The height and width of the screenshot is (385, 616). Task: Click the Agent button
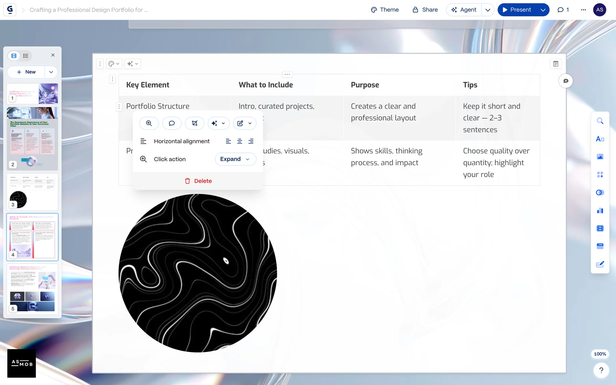pos(464,10)
